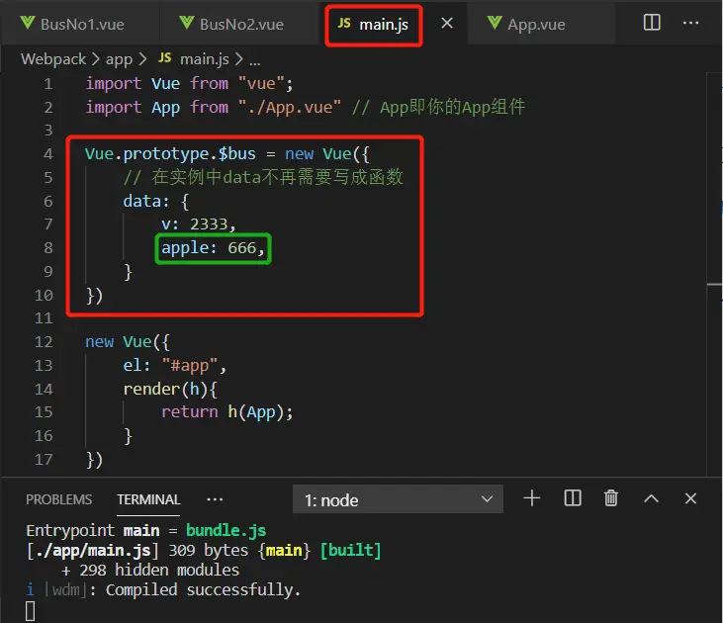
Task: Close the terminal panel
Action: pyautogui.click(x=690, y=498)
